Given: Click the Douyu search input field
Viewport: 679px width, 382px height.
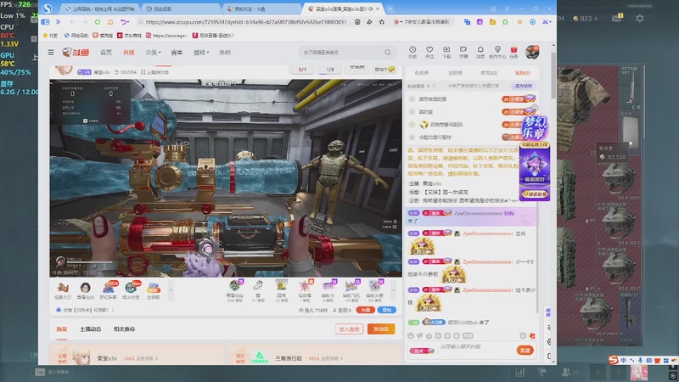Looking at the screenshot, I should pyautogui.click(x=342, y=53).
